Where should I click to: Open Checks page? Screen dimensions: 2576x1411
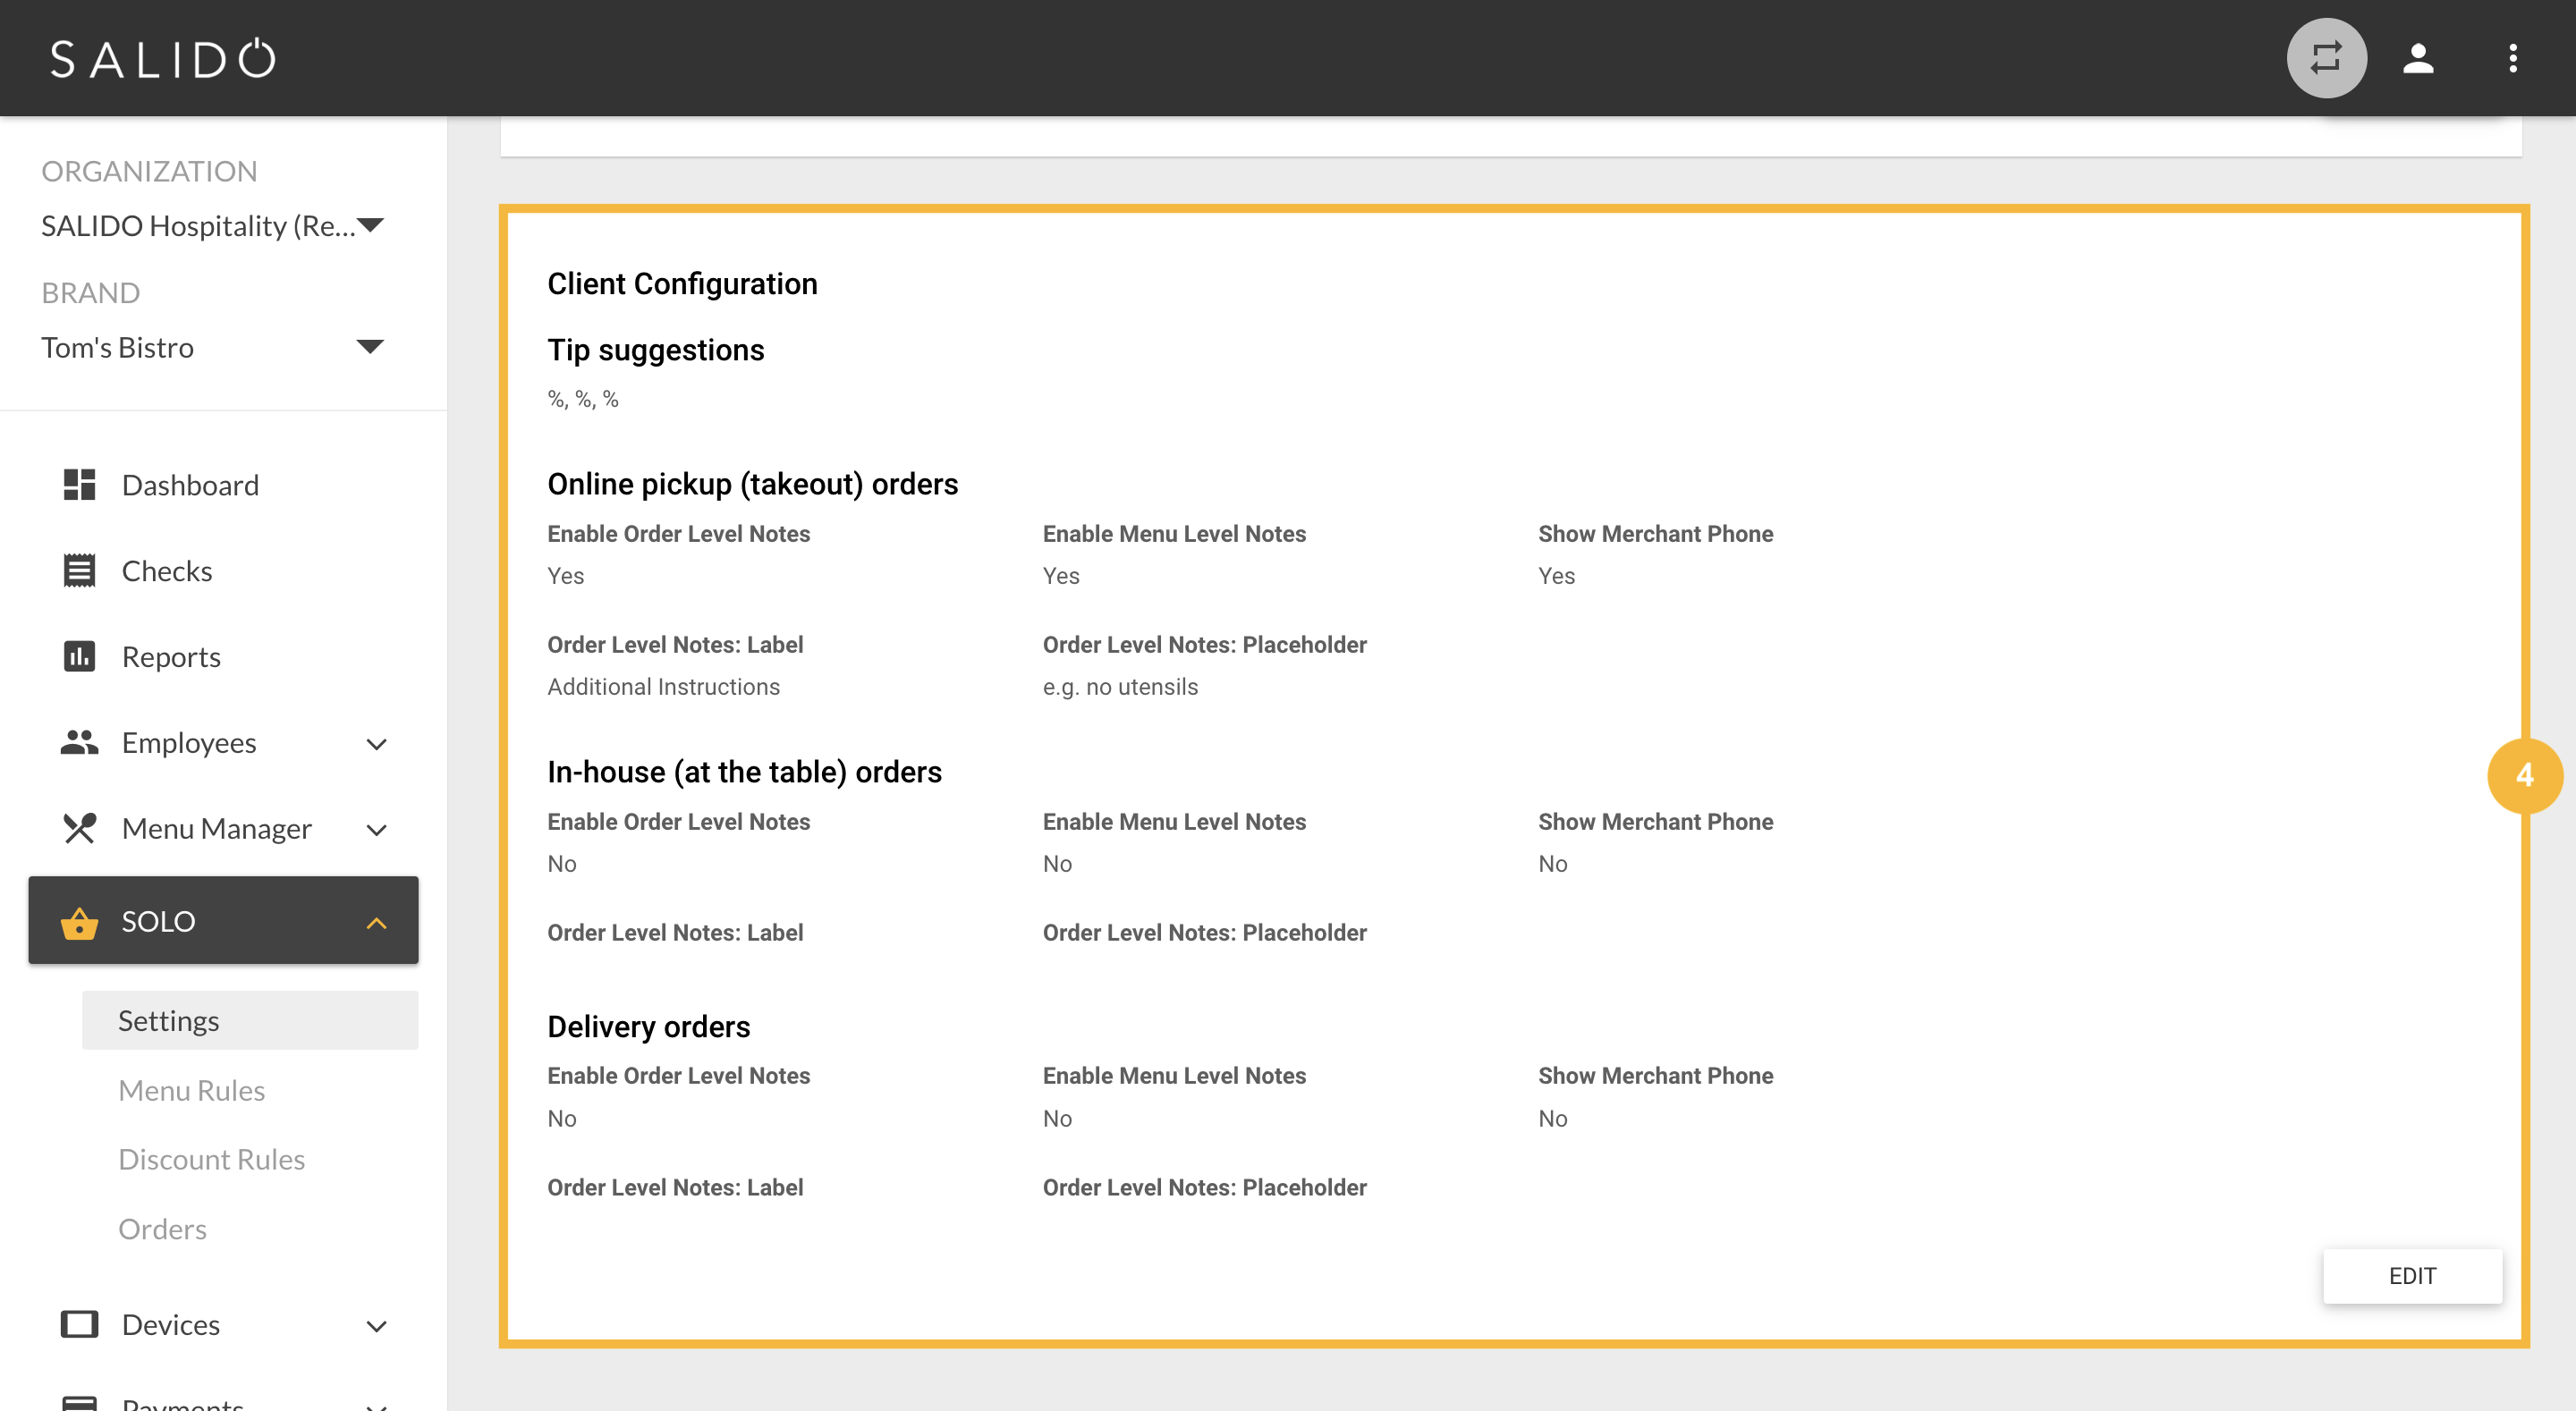coord(167,571)
